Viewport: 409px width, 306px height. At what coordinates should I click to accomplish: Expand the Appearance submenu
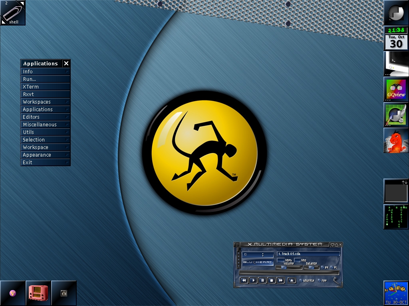(46, 155)
